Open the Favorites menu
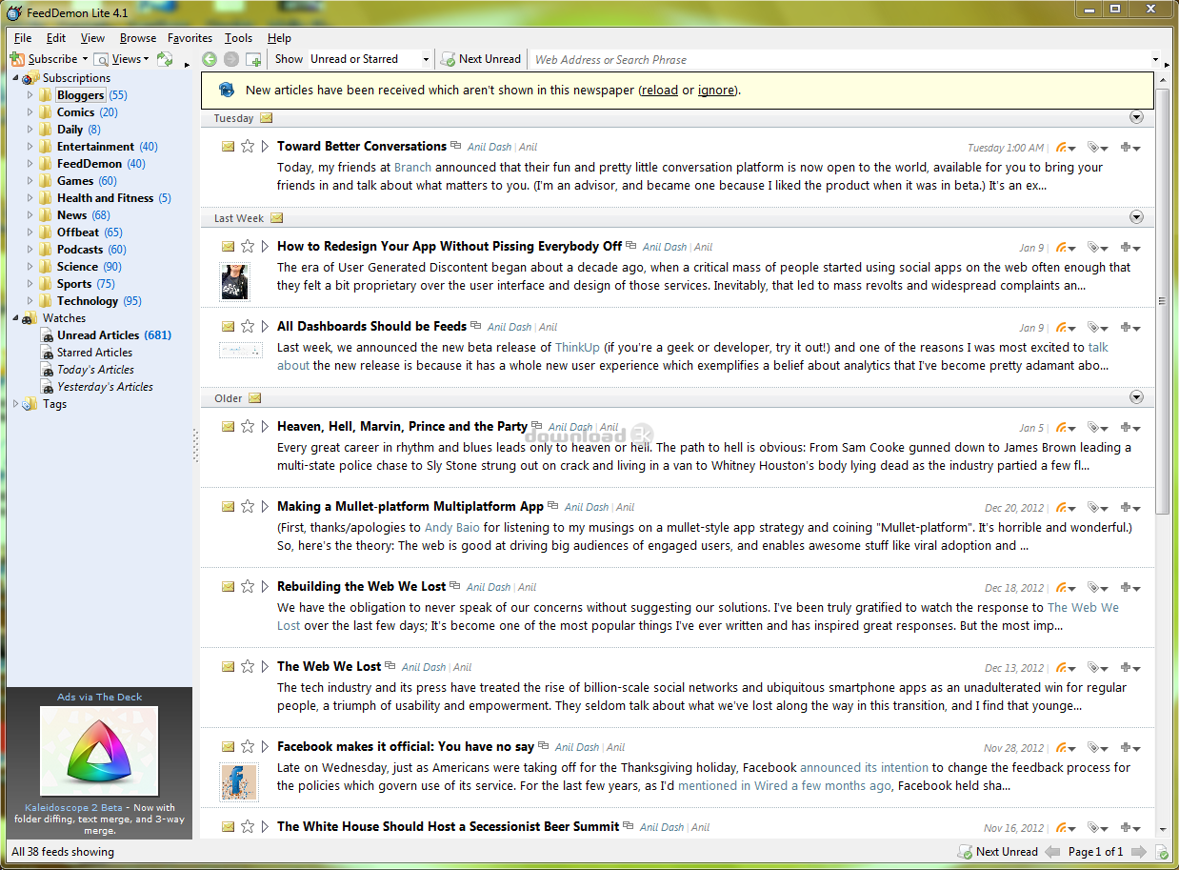Image resolution: width=1179 pixels, height=870 pixels. [190, 38]
